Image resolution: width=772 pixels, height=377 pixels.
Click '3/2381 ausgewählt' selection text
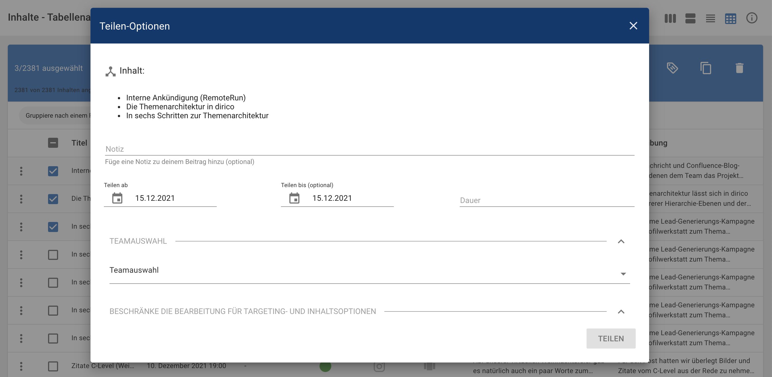tap(49, 68)
